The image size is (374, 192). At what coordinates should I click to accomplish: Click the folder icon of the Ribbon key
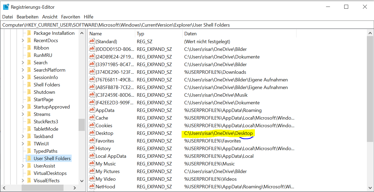[29, 48]
